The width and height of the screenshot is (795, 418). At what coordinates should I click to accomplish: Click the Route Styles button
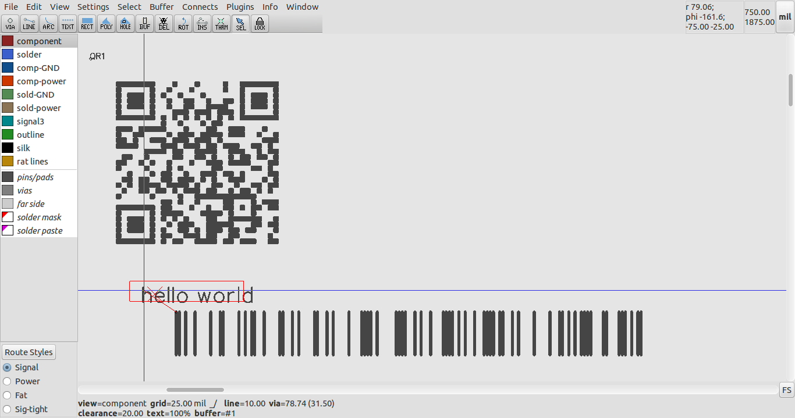[29, 352]
